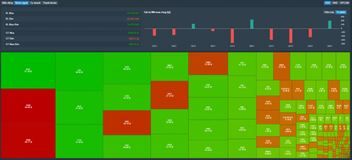Select the KL Bán value 27,457,140

coord(134,19)
